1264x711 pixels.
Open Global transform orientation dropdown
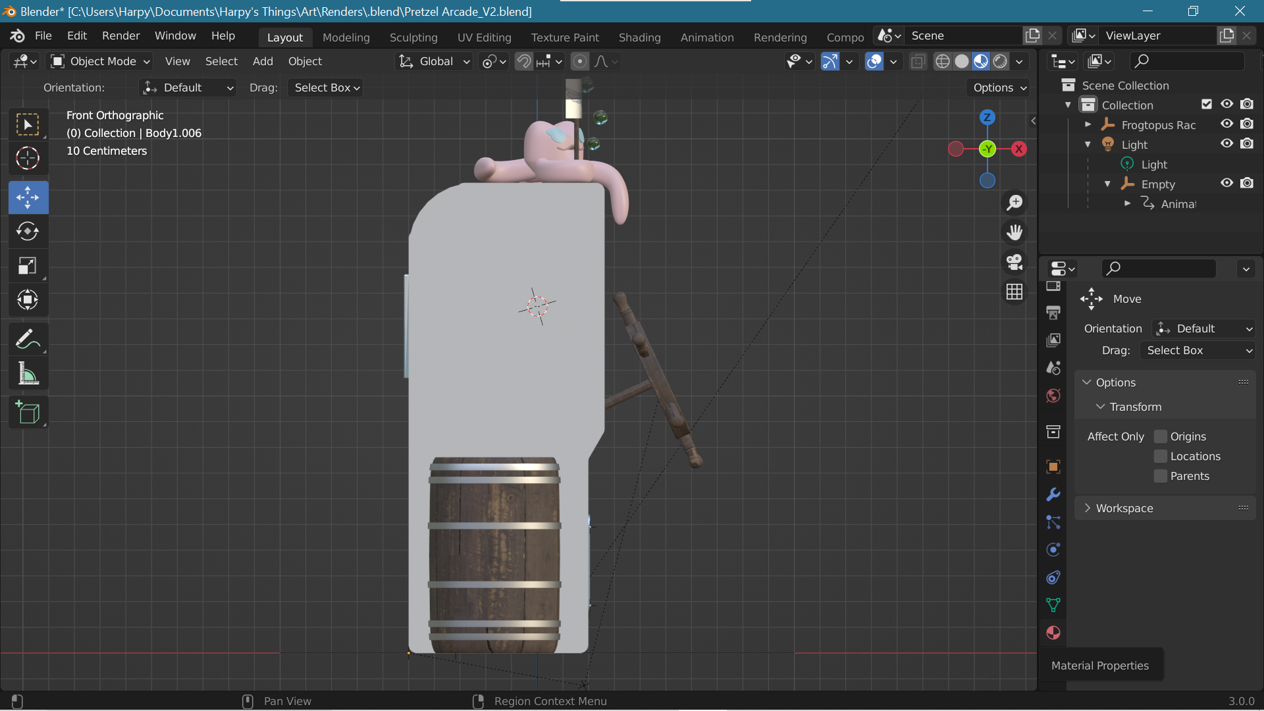pyautogui.click(x=434, y=61)
